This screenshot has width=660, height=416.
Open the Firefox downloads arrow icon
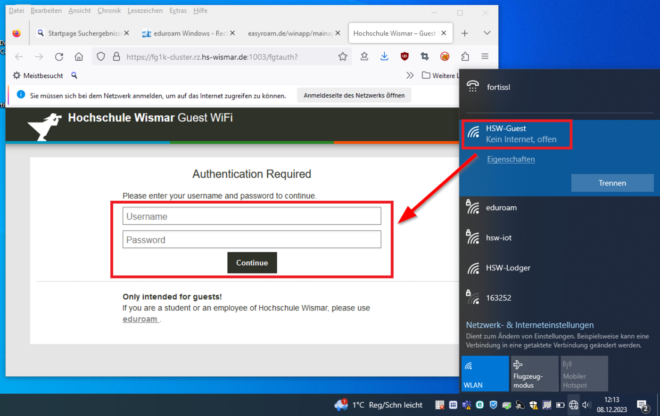384,57
